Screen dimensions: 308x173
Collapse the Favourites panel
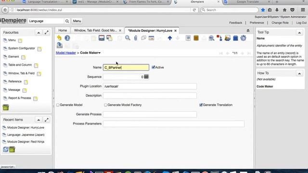click(x=38, y=33)
